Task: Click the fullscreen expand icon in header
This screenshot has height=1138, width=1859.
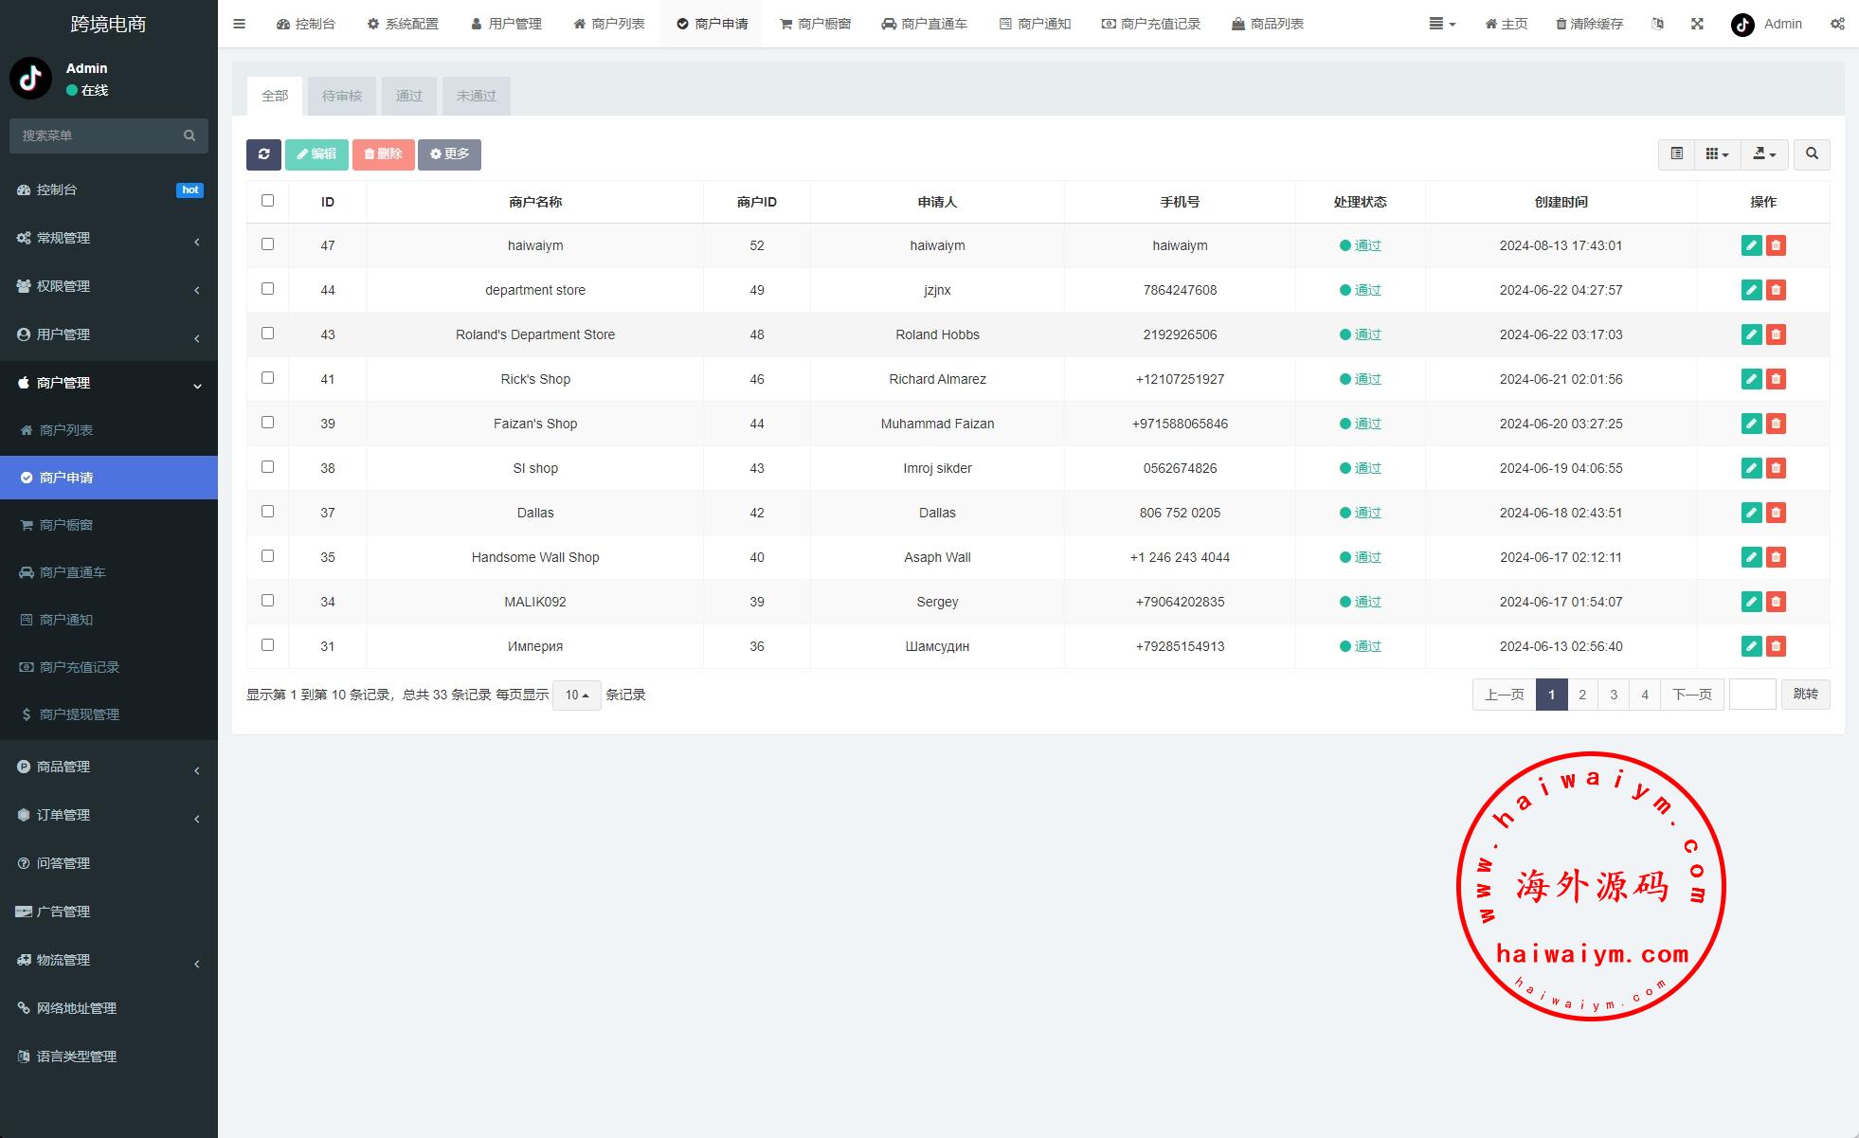Action: [1697, 24]
